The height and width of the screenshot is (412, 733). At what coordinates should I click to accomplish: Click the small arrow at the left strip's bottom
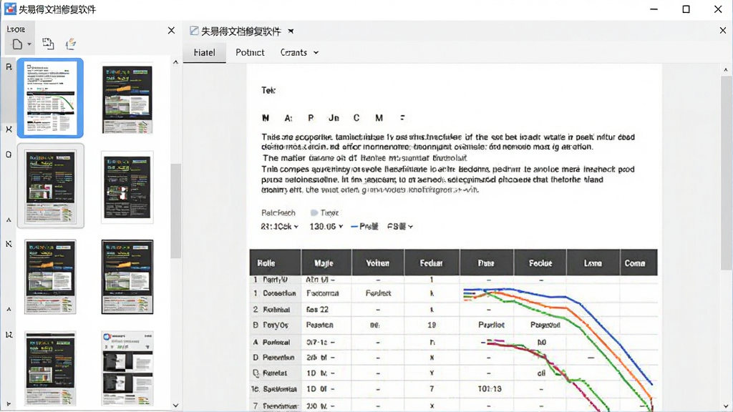[x=9, y=404]
